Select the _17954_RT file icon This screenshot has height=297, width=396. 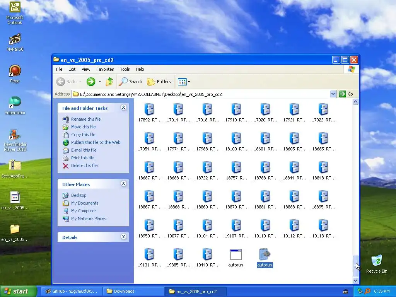coord(149,138)
